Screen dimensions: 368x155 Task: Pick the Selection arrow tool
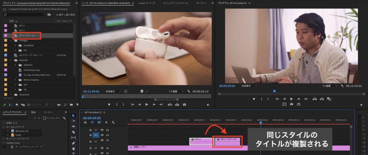click(x=74, y=115)
